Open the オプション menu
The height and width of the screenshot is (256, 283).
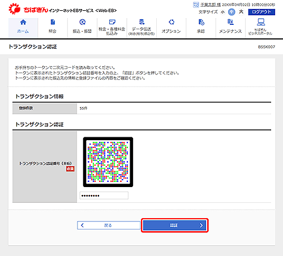point(171,28)
